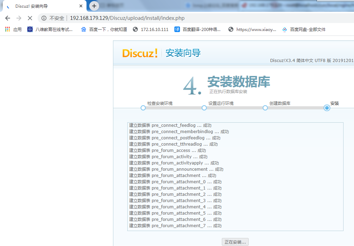
Task: Open the https://www.xiaoy... bookmark
Action: tap(252, 29)
